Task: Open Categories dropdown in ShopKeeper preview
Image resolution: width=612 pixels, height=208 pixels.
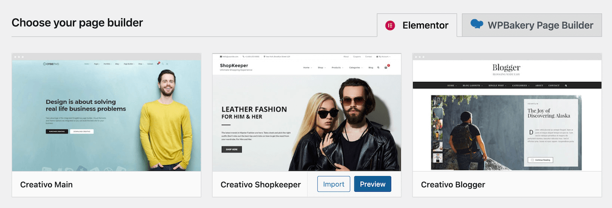Action: coord(356,67)
